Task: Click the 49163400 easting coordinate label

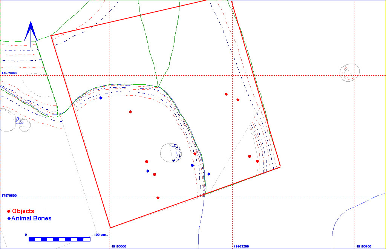Action: tap(363, 246)
